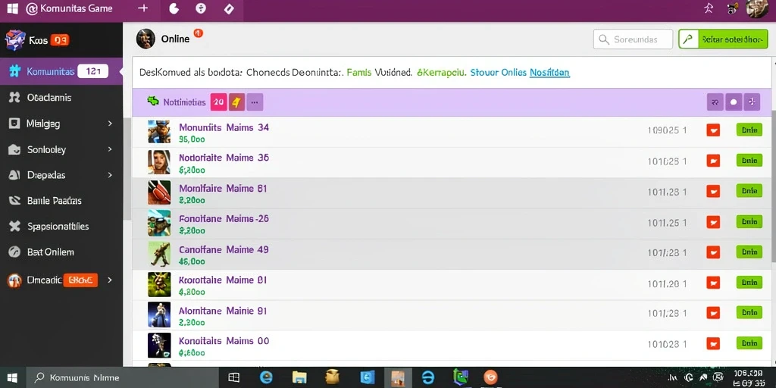Open File Explorer folder in taskbar
This screenshot has width=776, height=388.
click(x=300, y=377)
